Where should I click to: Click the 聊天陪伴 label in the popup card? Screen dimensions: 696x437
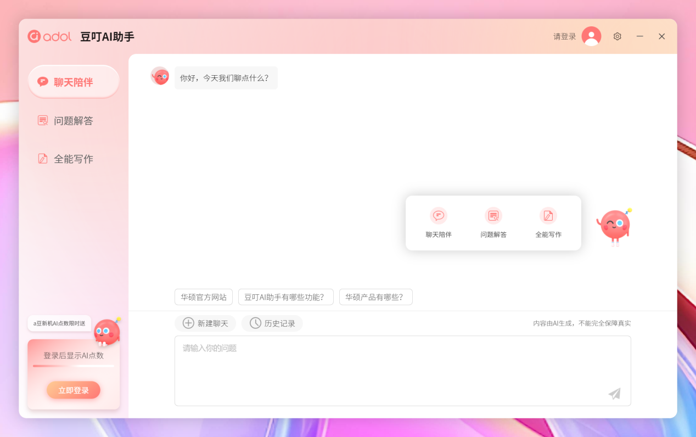pyautogui.click(x=439, y=234)
